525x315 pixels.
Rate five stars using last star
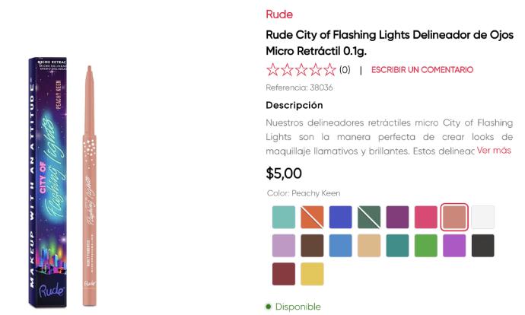click(329, 70)
